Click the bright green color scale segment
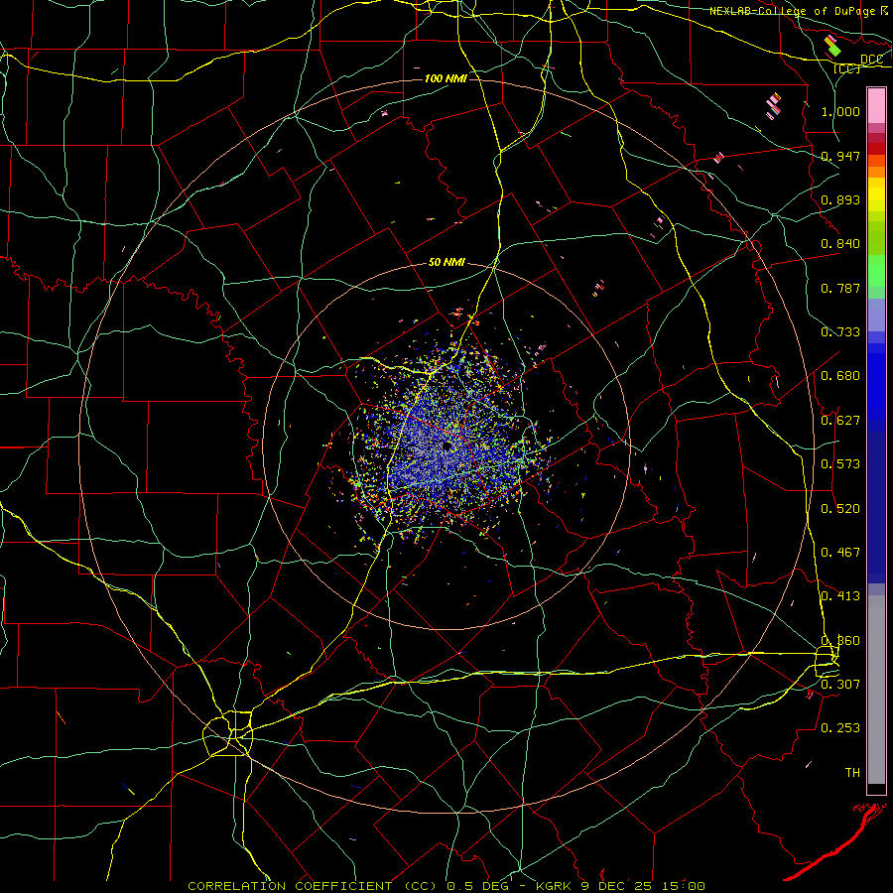This screenshot has width=893, height=893. [x=876, y=271]
